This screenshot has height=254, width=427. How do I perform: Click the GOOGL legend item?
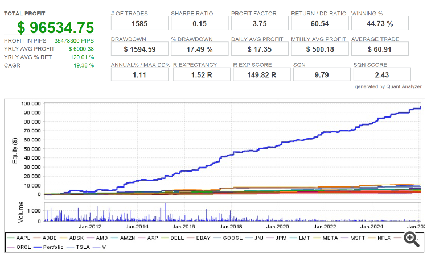[x=228, y=238]
